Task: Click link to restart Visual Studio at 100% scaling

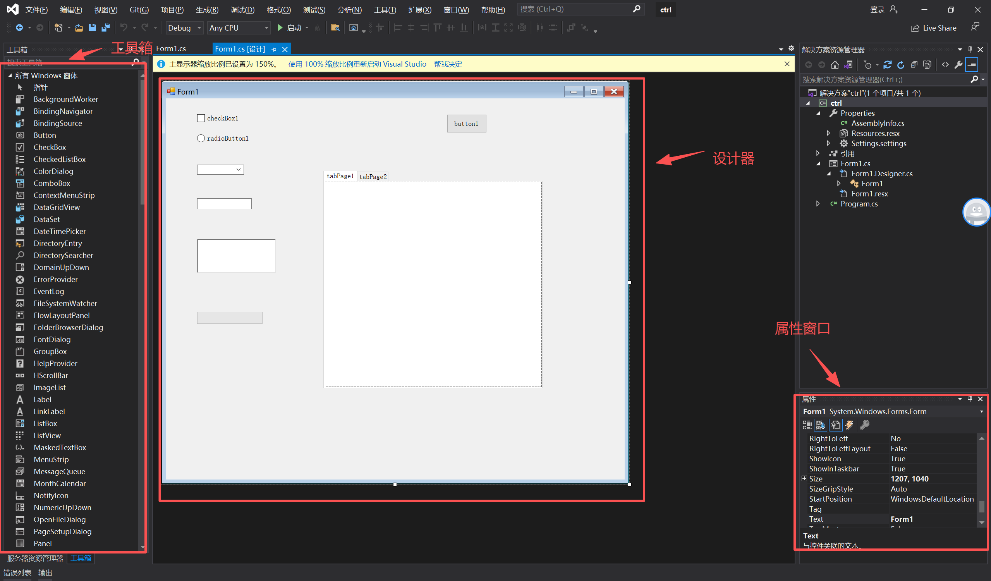Action: coord(357,64)
